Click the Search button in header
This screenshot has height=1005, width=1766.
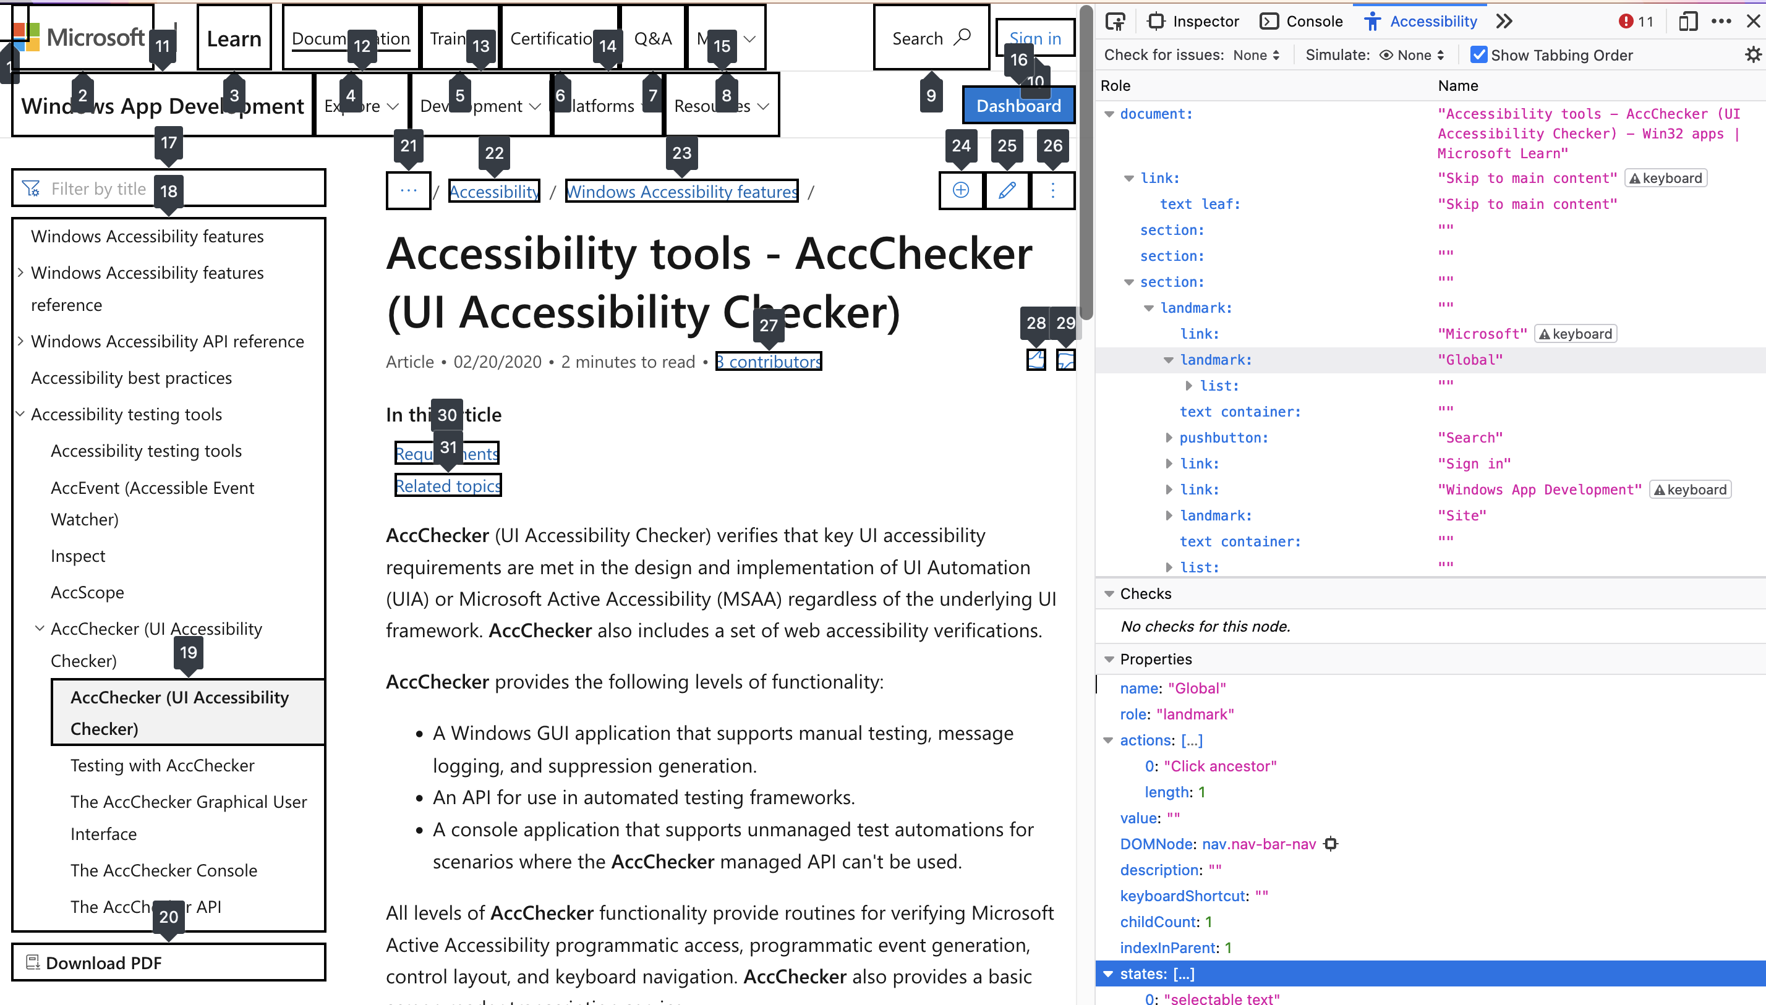[931, 38]
